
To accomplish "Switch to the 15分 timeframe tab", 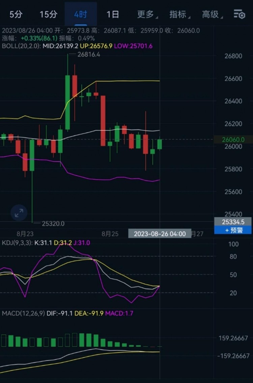I will (49, 14).
